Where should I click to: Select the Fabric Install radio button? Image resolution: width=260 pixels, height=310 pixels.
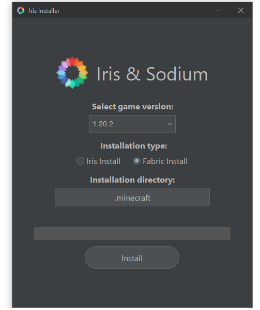pyautogui.click(x=136, y=161)
